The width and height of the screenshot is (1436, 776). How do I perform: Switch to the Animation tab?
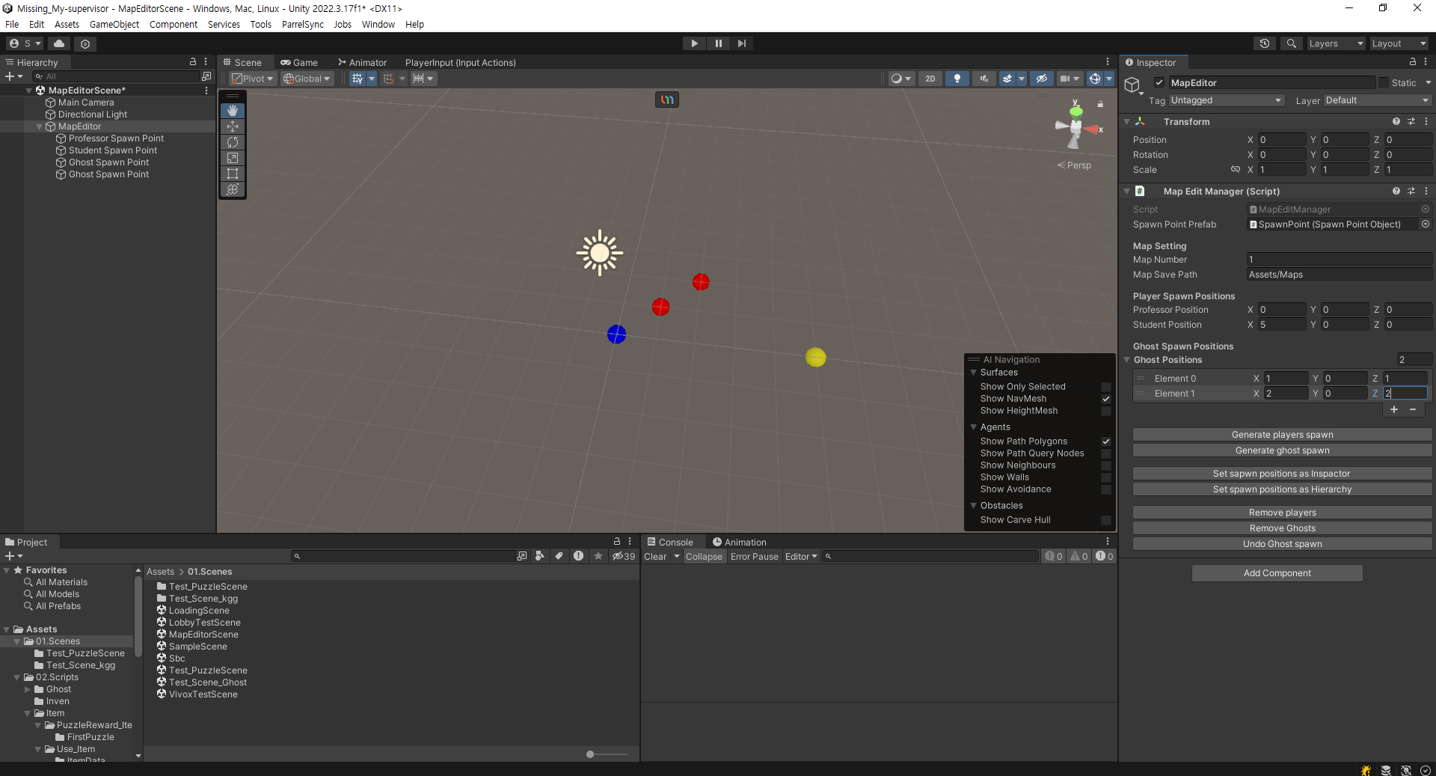[740, 542]
